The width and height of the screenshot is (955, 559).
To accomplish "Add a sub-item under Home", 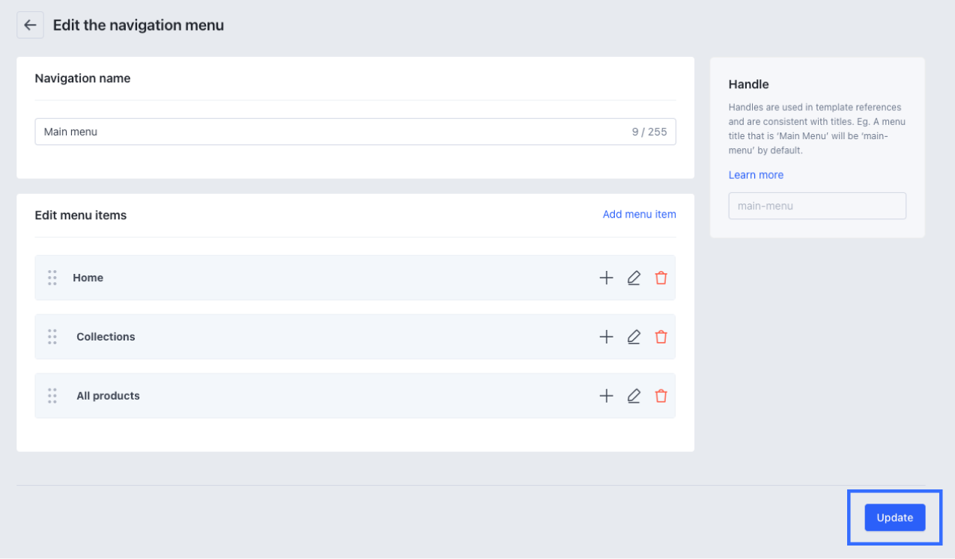I will pos(606,278).
